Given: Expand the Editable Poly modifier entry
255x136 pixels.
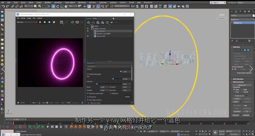Looking at the screenshot, I should click(232, 23).
